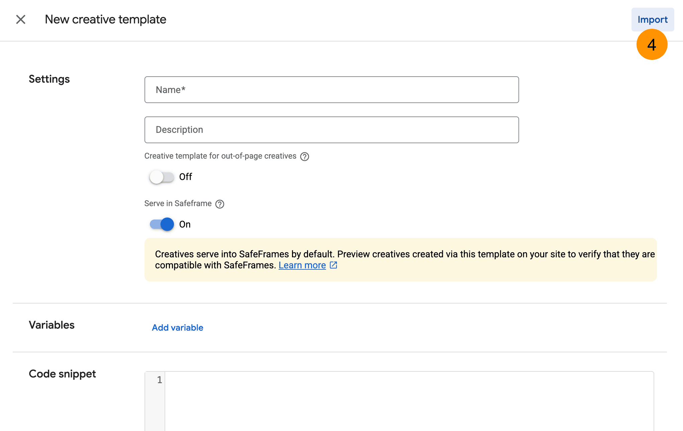Image resolution: width=683 pixels, height=431 pixels.
Task: Click line number 1 in code gutter
Action: pos(160,380)
